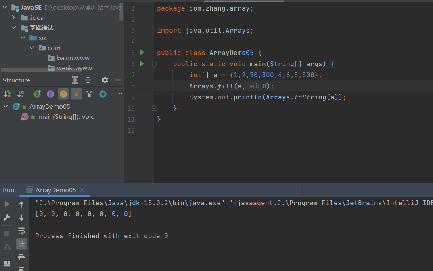The height and width of the screenshot is (271, 433).
Task: Open Structure panel settings gear
Action: coord(105,80)
